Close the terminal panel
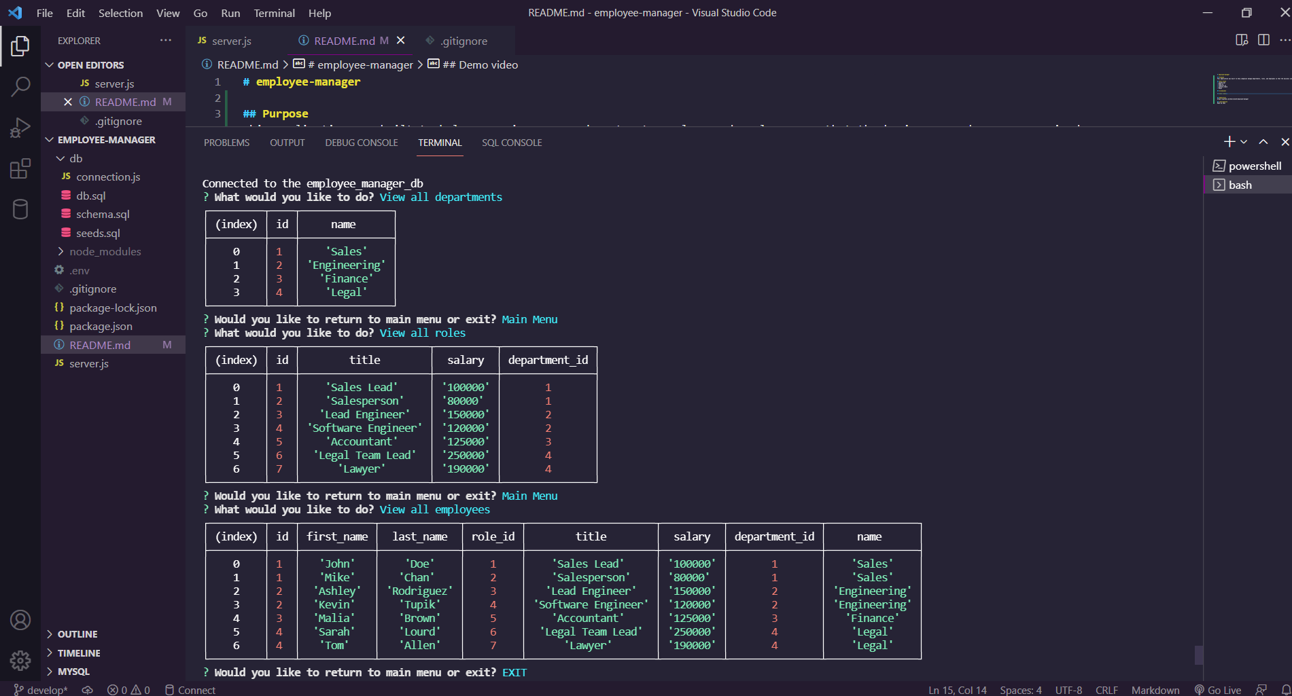Screen dimensions: 1292x696 [1285, 142]
